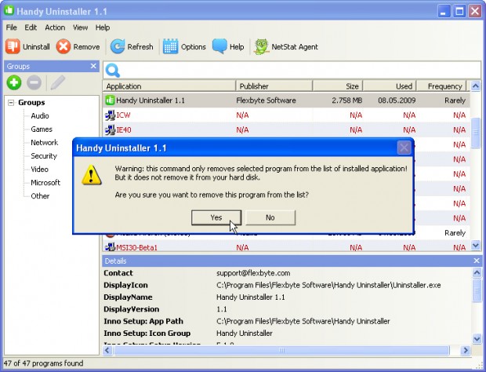Open the File menu
The width and height of the screenshot is (486, 372).
(x=11, y=27)
